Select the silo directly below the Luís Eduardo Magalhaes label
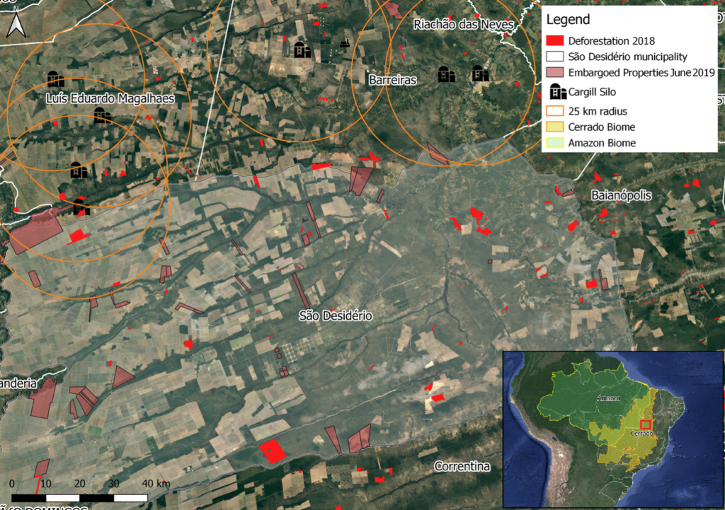Image resolution: width=725 pixels, height=510 pixels. tap(103, 115)
